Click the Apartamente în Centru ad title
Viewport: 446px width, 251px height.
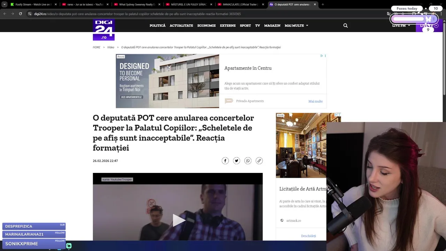pyautogui.click(x=248, y=68)
